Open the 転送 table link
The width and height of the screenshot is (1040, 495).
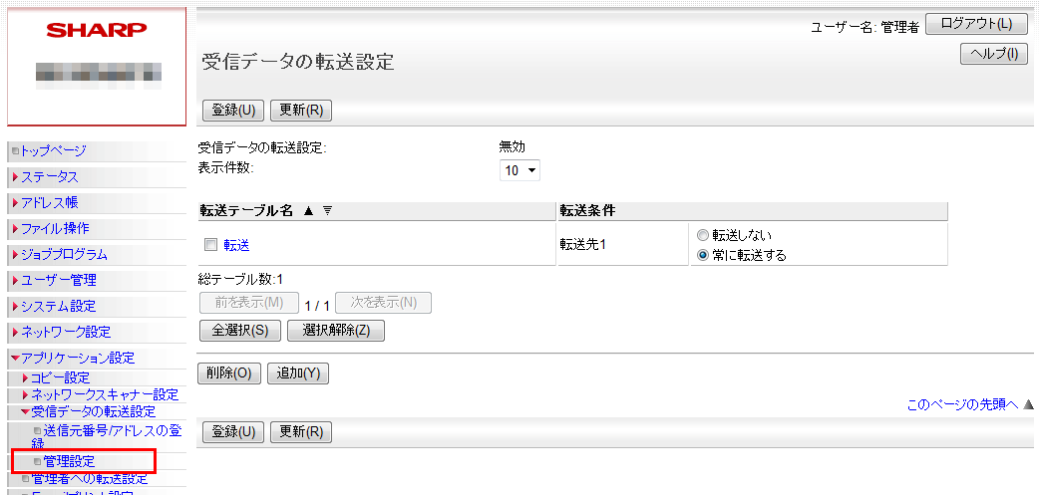pos(236,244)
